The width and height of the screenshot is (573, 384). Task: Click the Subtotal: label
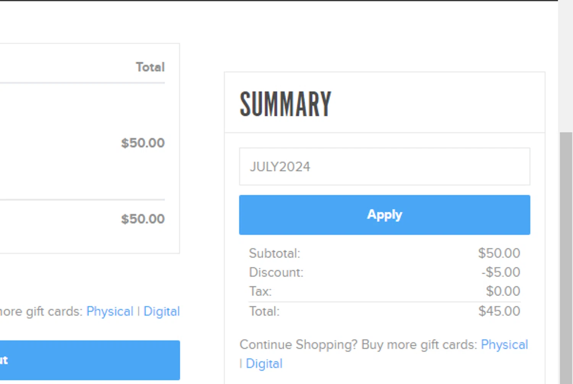274,253
